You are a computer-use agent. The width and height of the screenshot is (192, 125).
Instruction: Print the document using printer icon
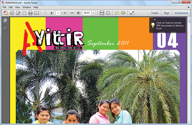[x=30, y=13]
